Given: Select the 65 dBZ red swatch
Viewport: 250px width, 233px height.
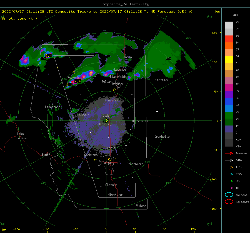Looking at the screenshot, I should [229, 39].
